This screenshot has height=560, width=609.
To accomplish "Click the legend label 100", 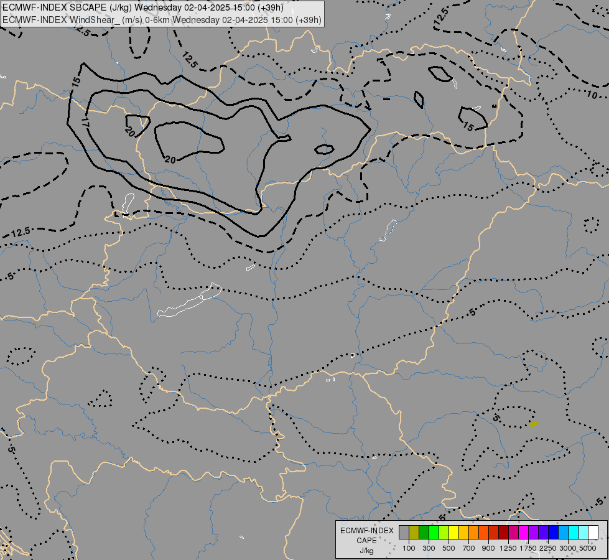I will coord(409,548).
